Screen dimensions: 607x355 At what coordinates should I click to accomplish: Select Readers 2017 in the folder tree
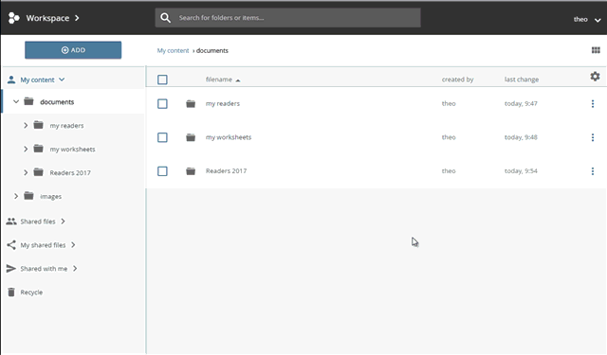click(x=70, y=172)
